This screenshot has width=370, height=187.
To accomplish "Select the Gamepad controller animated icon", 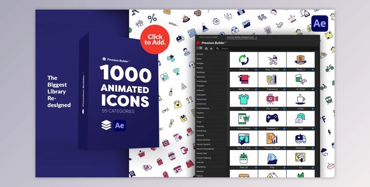I will (272, 119).
